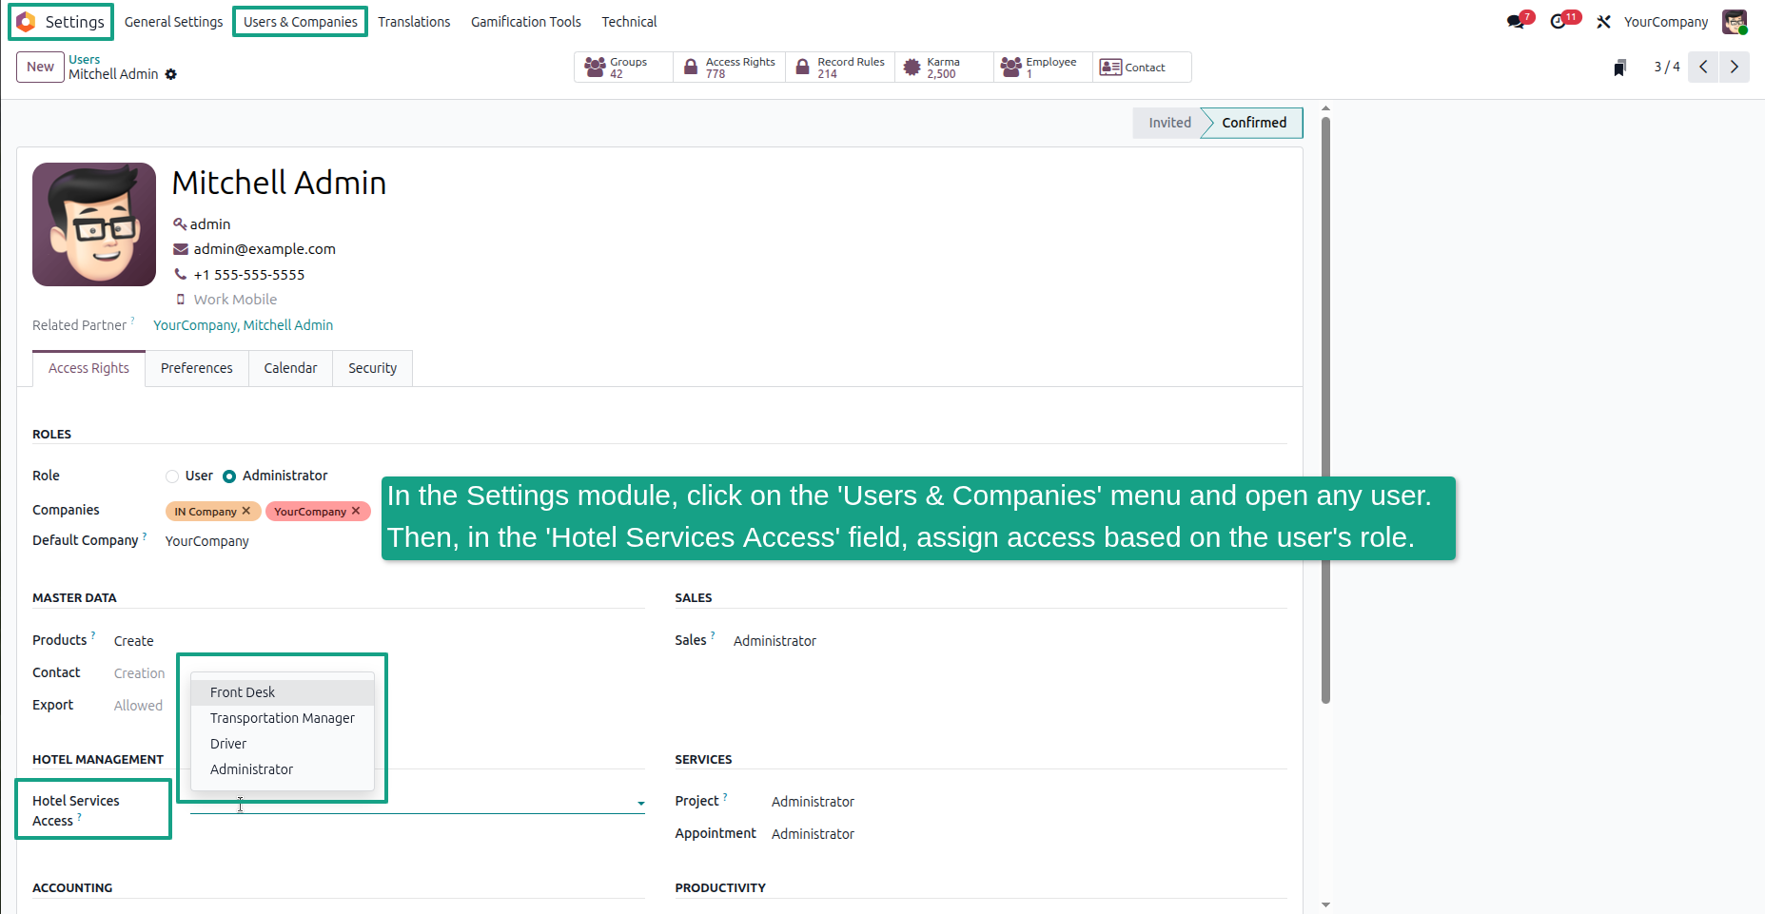The height and width of the screenshot is (914, 1765).
Task: Open the debug tools wrench icon
Action: click(1603, 22)
